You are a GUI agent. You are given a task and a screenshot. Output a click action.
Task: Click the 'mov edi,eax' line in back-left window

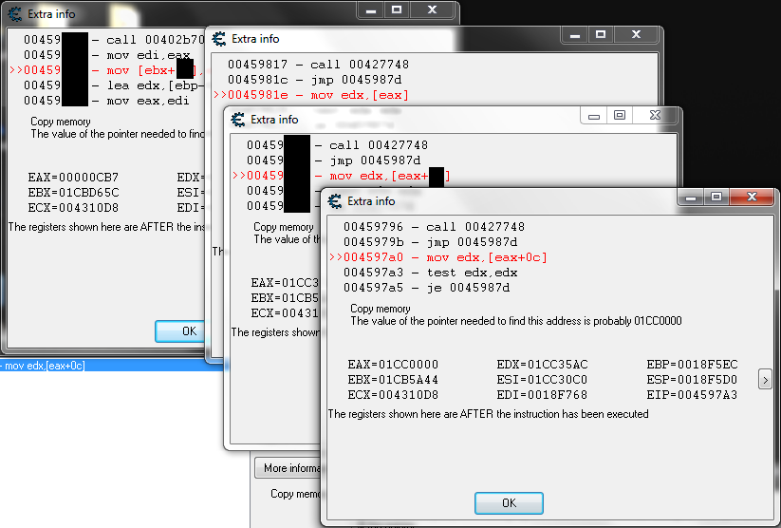click(x=106, y=55)
